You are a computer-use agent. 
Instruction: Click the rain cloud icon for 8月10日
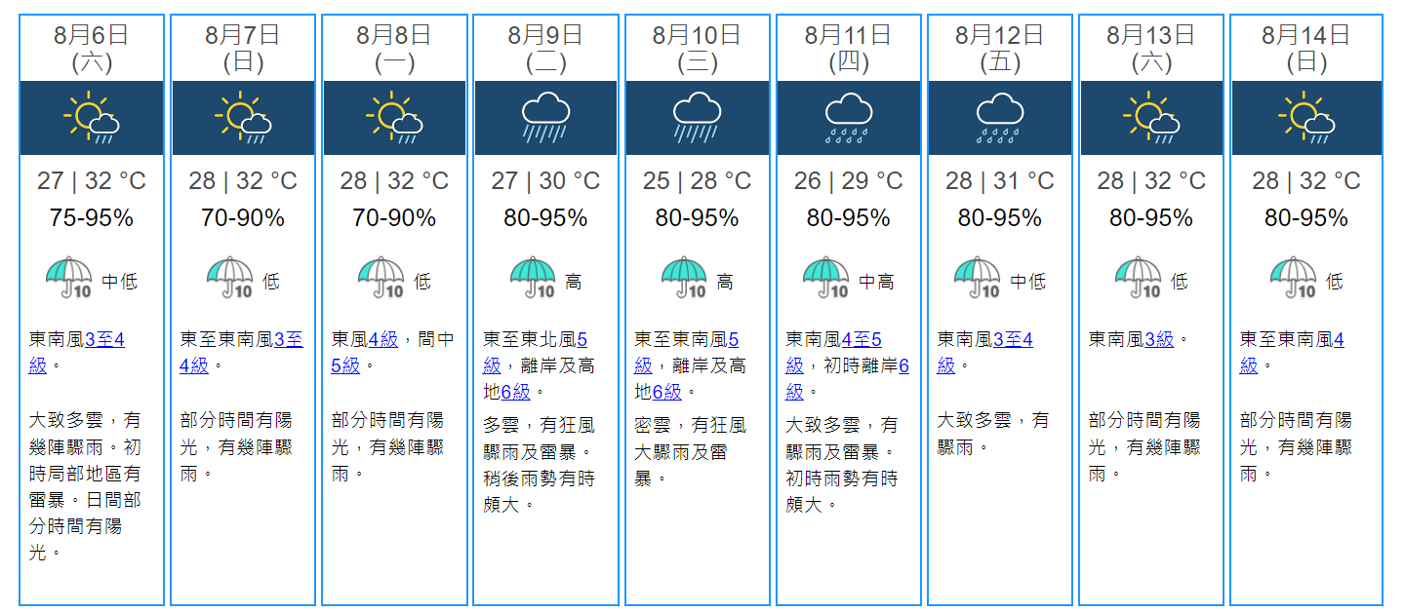[697, 118]
